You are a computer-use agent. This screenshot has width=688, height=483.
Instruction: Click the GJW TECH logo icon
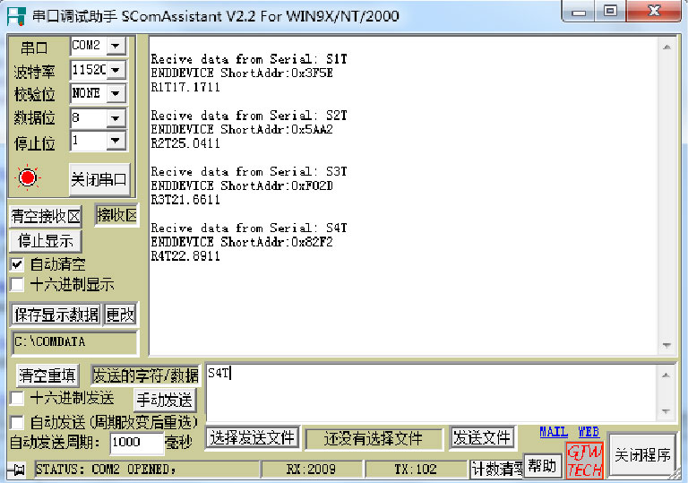[583, 461]
